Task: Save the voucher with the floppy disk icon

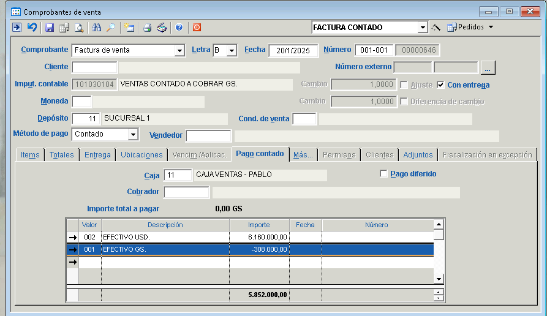Action: pyautogui.click(x=50, y=28)
